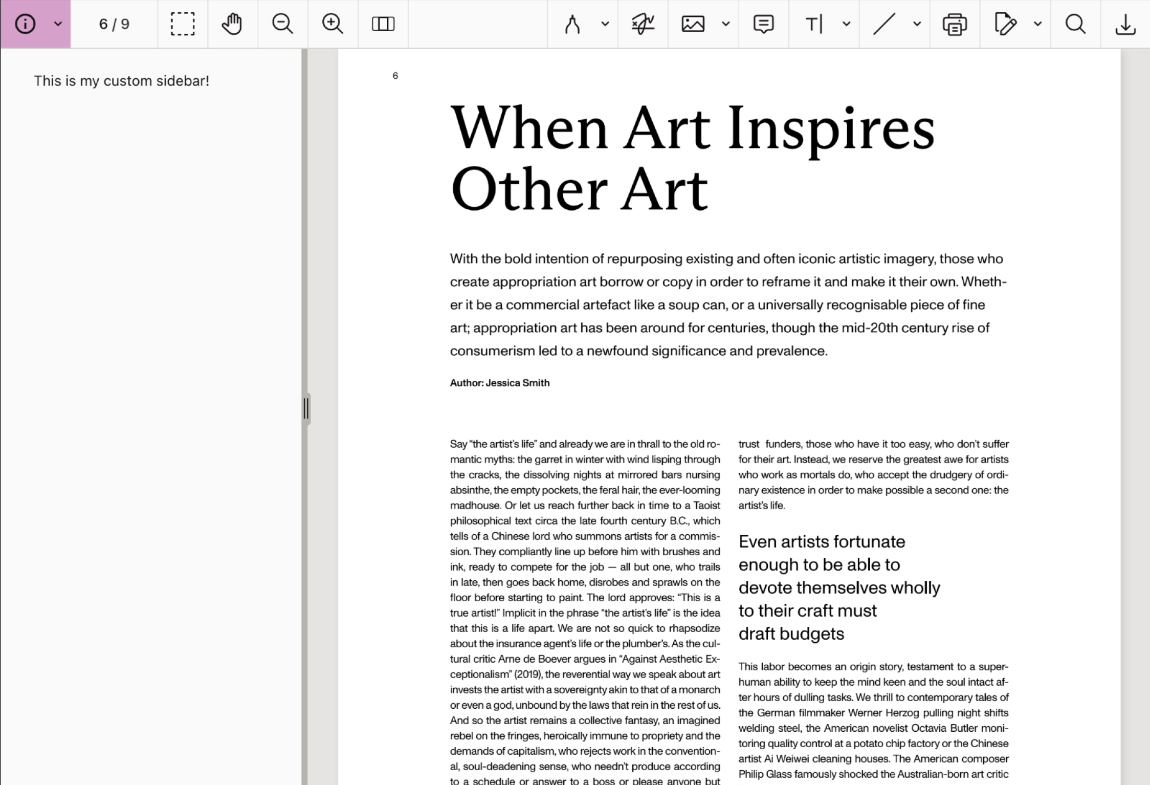
Task: Open the document editor pencil tool
Action: tap(1005, 24)
